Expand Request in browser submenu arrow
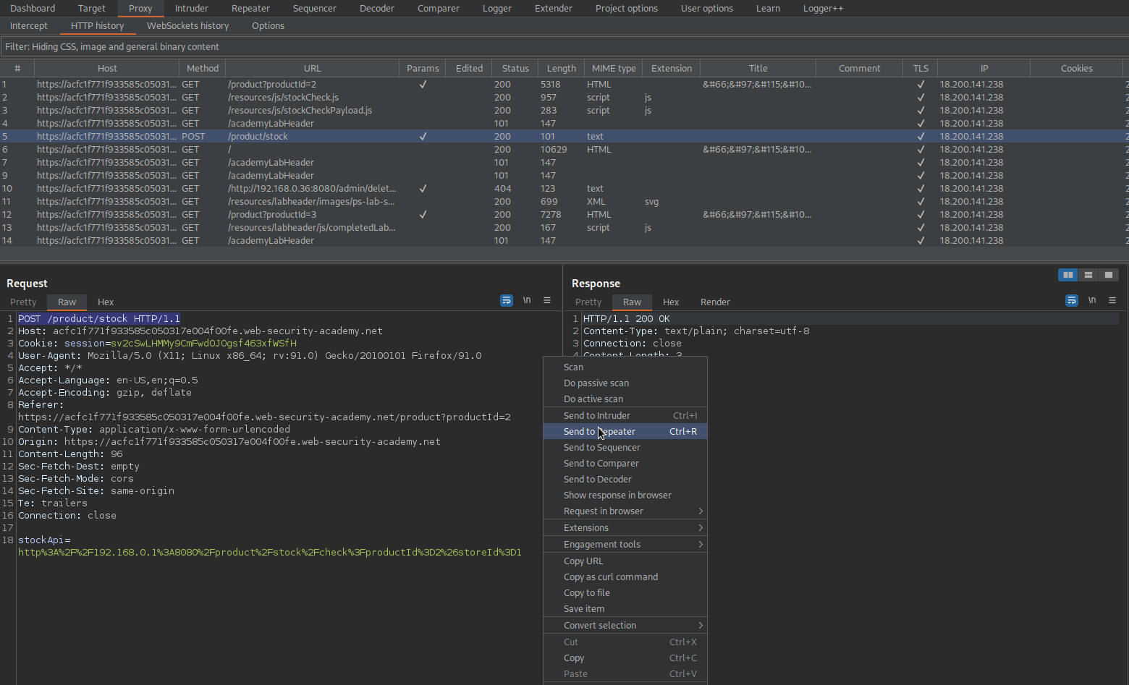Image resolution: width=1129 pixels, height=685 pixels. (x=700, y=511)
